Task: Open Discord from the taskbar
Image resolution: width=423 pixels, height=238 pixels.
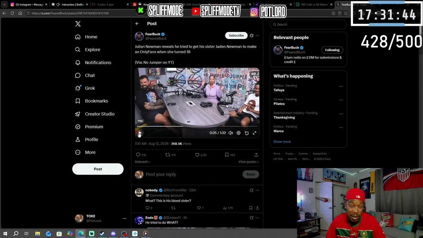Action: pos(113,234)
